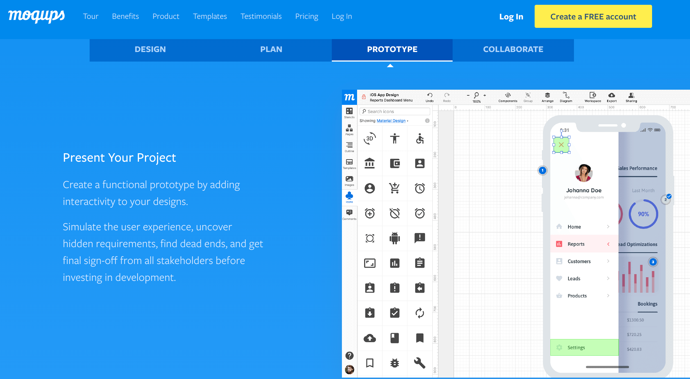
Task: Select the bug report icon
Action: click(395, 363)
